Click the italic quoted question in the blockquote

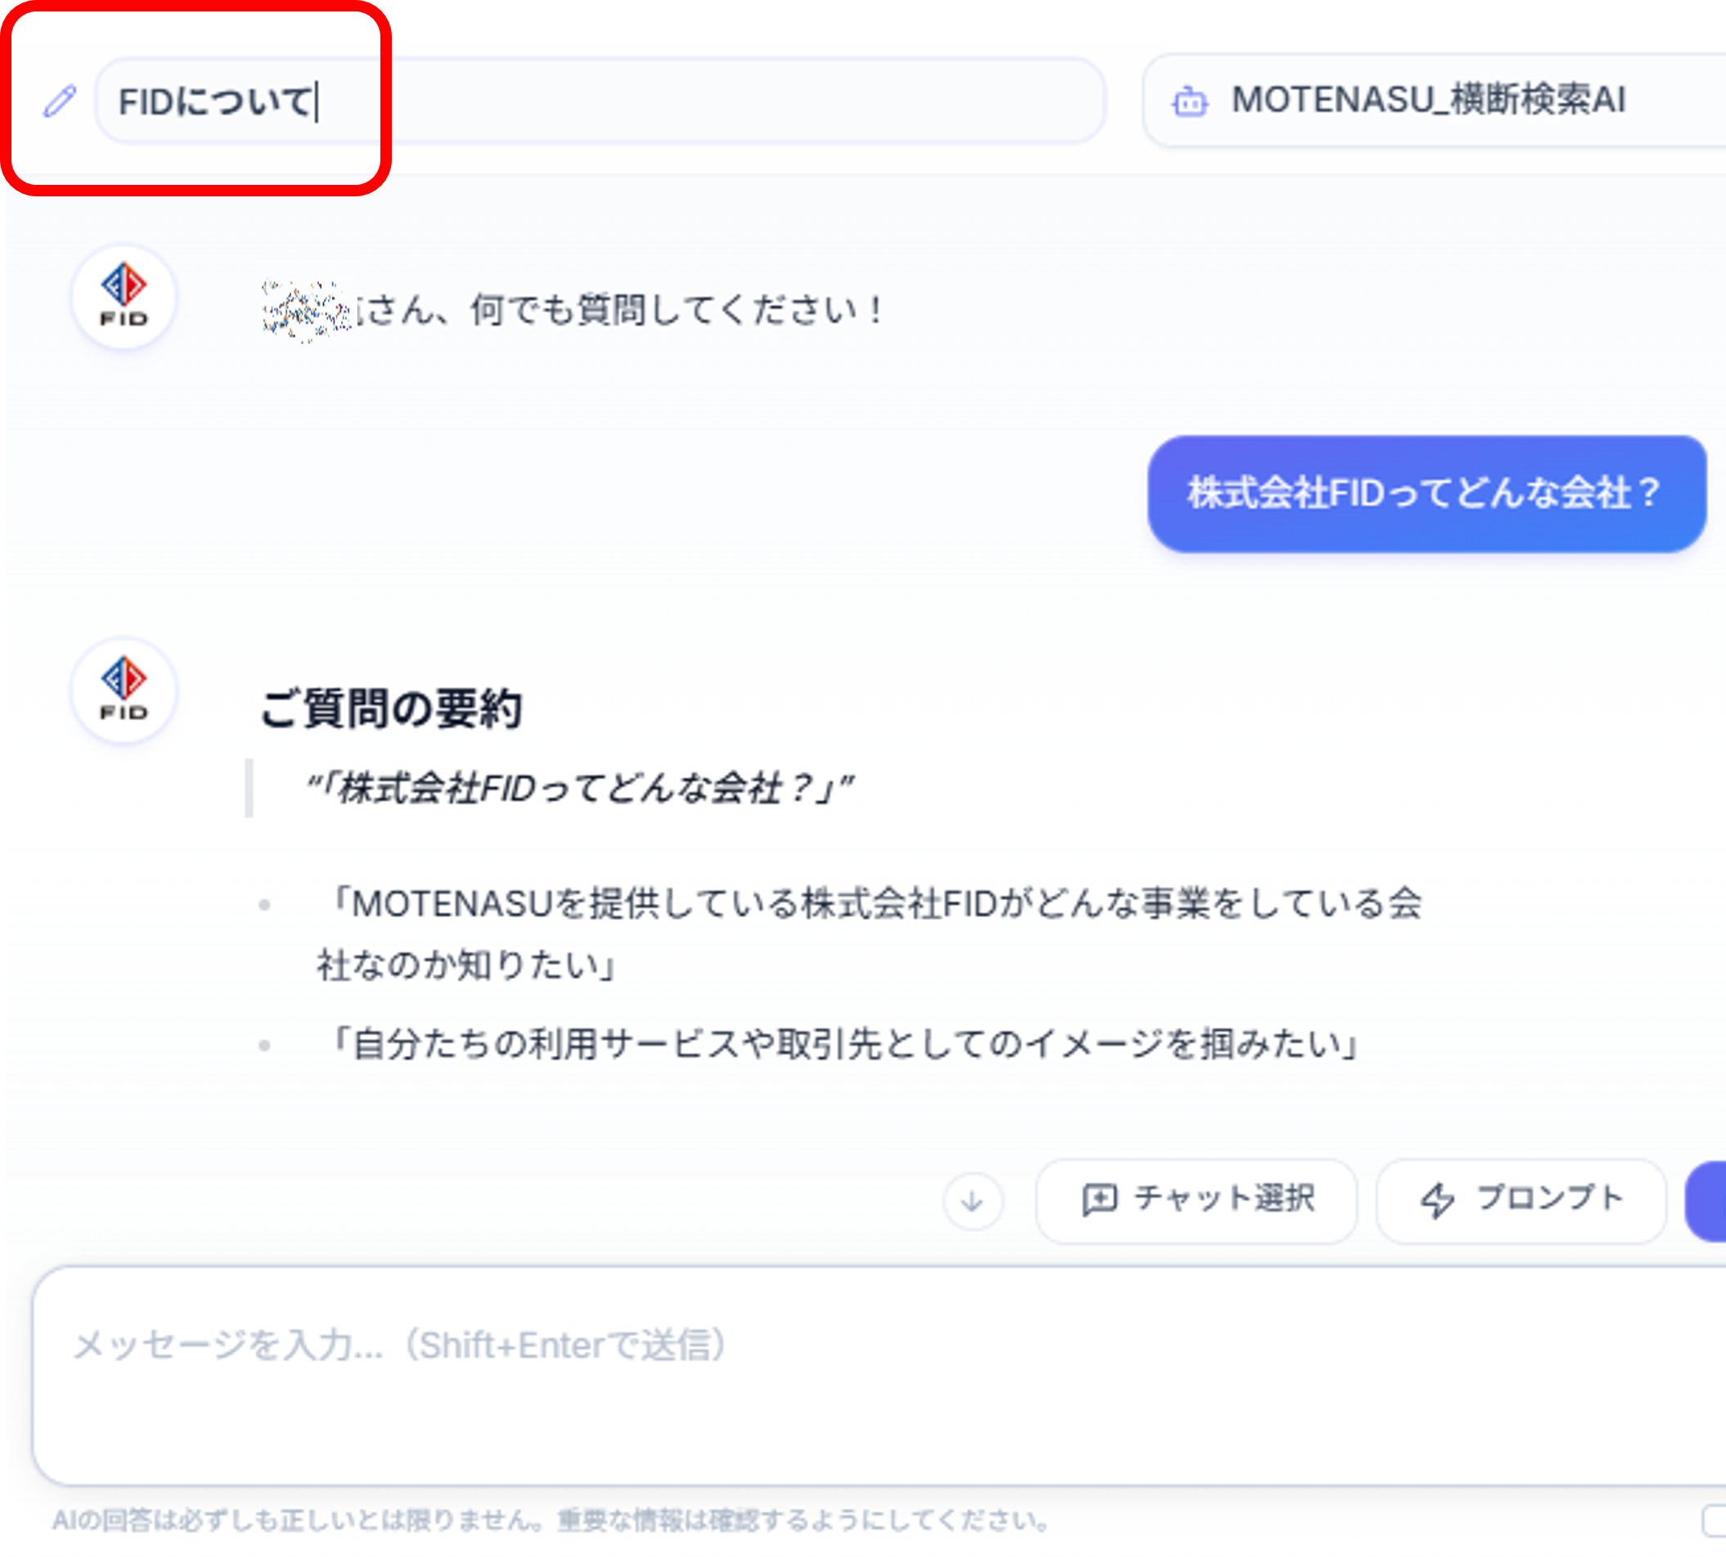click(580, 788)
